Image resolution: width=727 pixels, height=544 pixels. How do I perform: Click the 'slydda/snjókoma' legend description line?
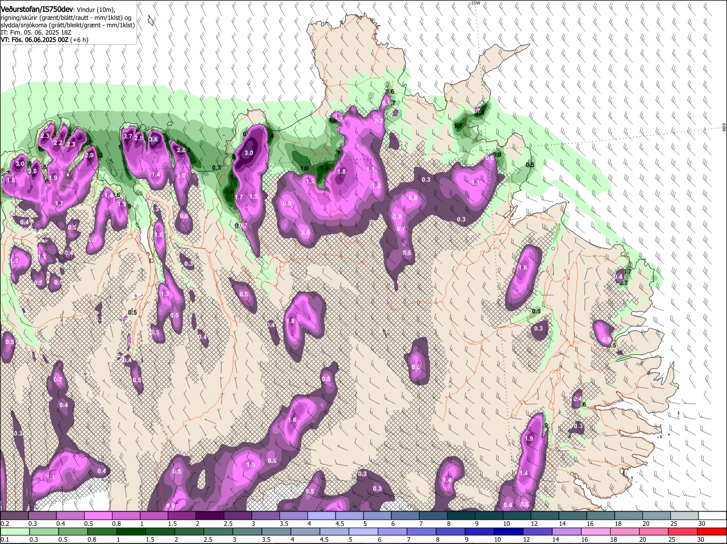68,25
